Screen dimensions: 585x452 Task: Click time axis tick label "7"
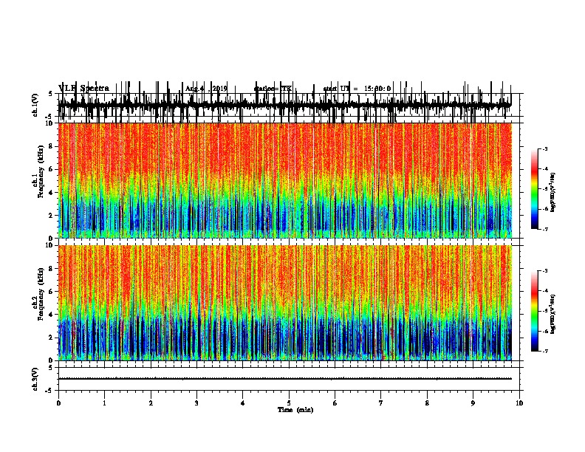pyautogui.click(x=381, y=403)
